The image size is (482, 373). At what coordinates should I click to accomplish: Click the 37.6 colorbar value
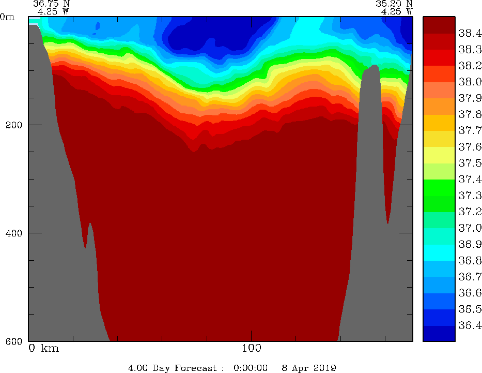[470, 147]
